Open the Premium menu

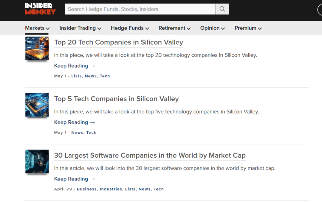(x=248, y=28)
